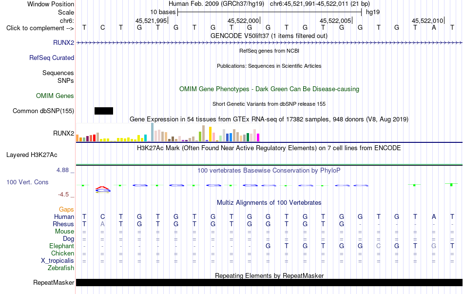Click the Window Position label

(51, 4)
